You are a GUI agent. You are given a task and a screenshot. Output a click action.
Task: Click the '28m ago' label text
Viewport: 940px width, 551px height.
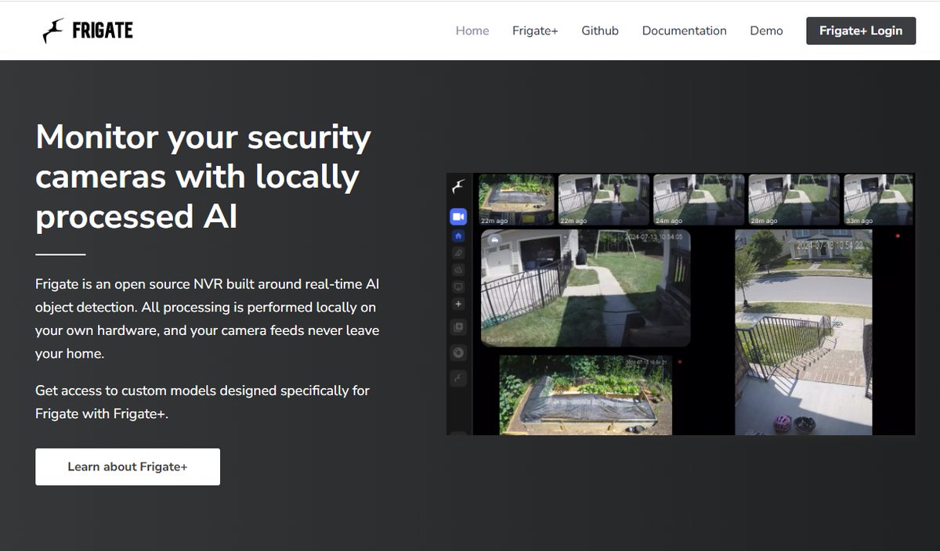point(762,221)
